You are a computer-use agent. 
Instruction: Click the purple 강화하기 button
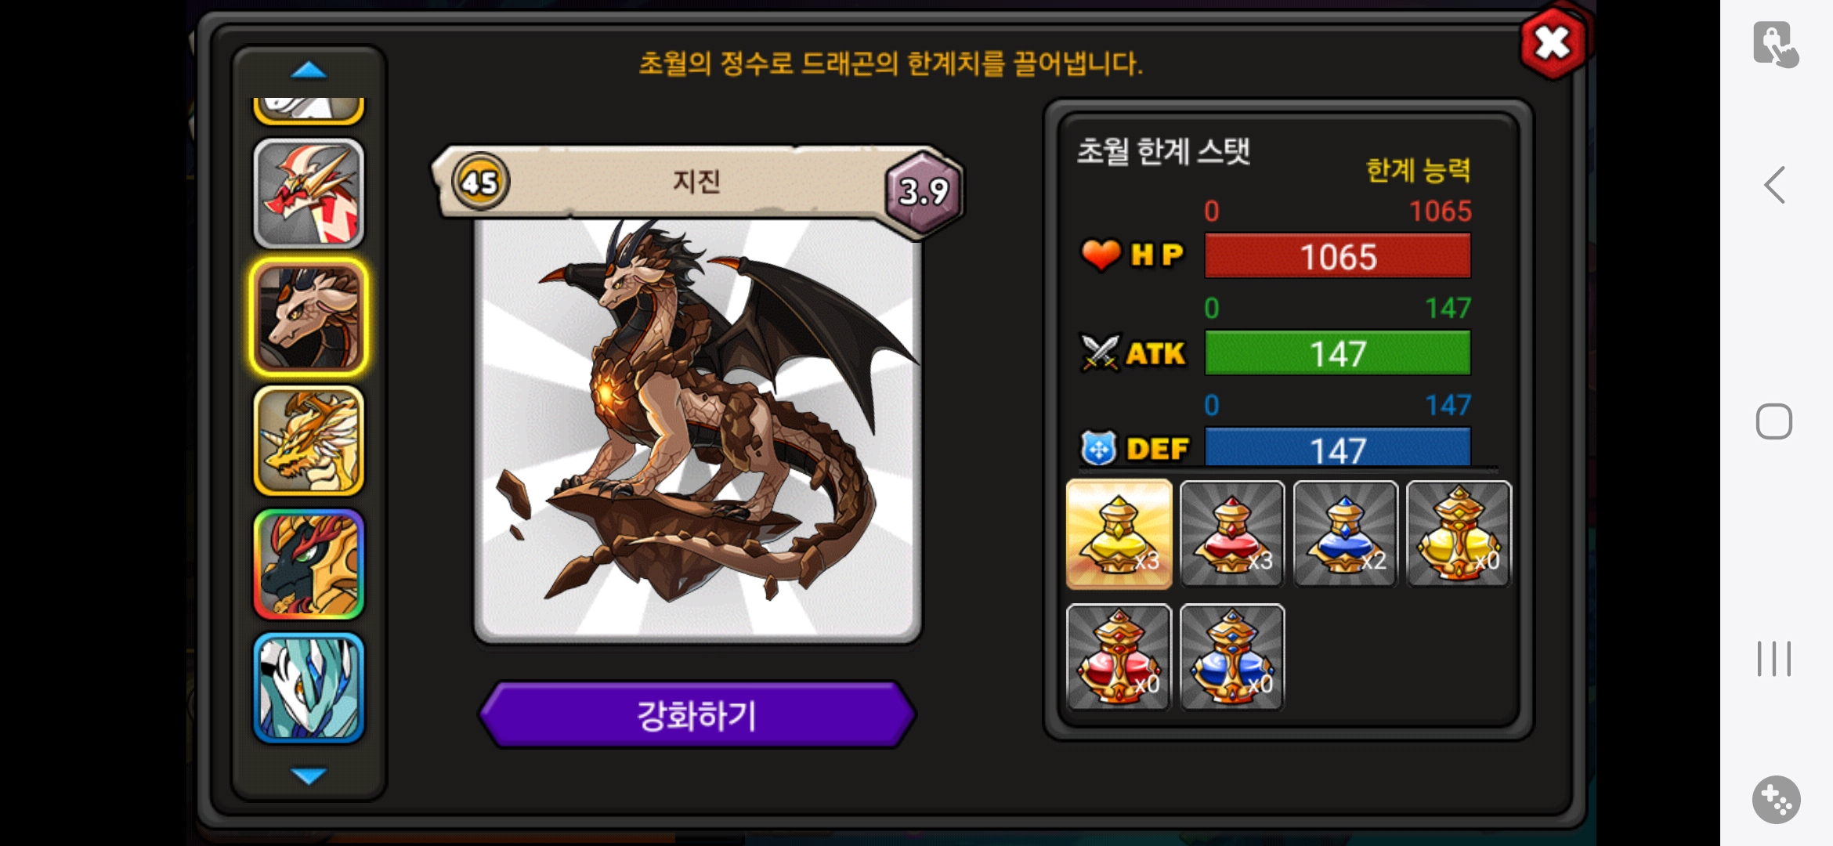point(696,715)
